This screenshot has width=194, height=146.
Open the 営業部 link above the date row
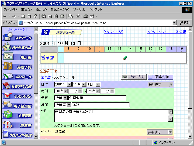tap(46, 77)
